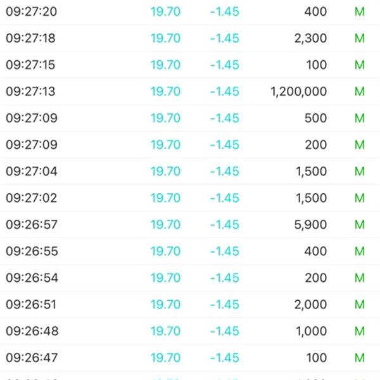Viewport: 380px width, 380px height.
Task: Click the 2,300 volume entry
Action: coord(310,38)
